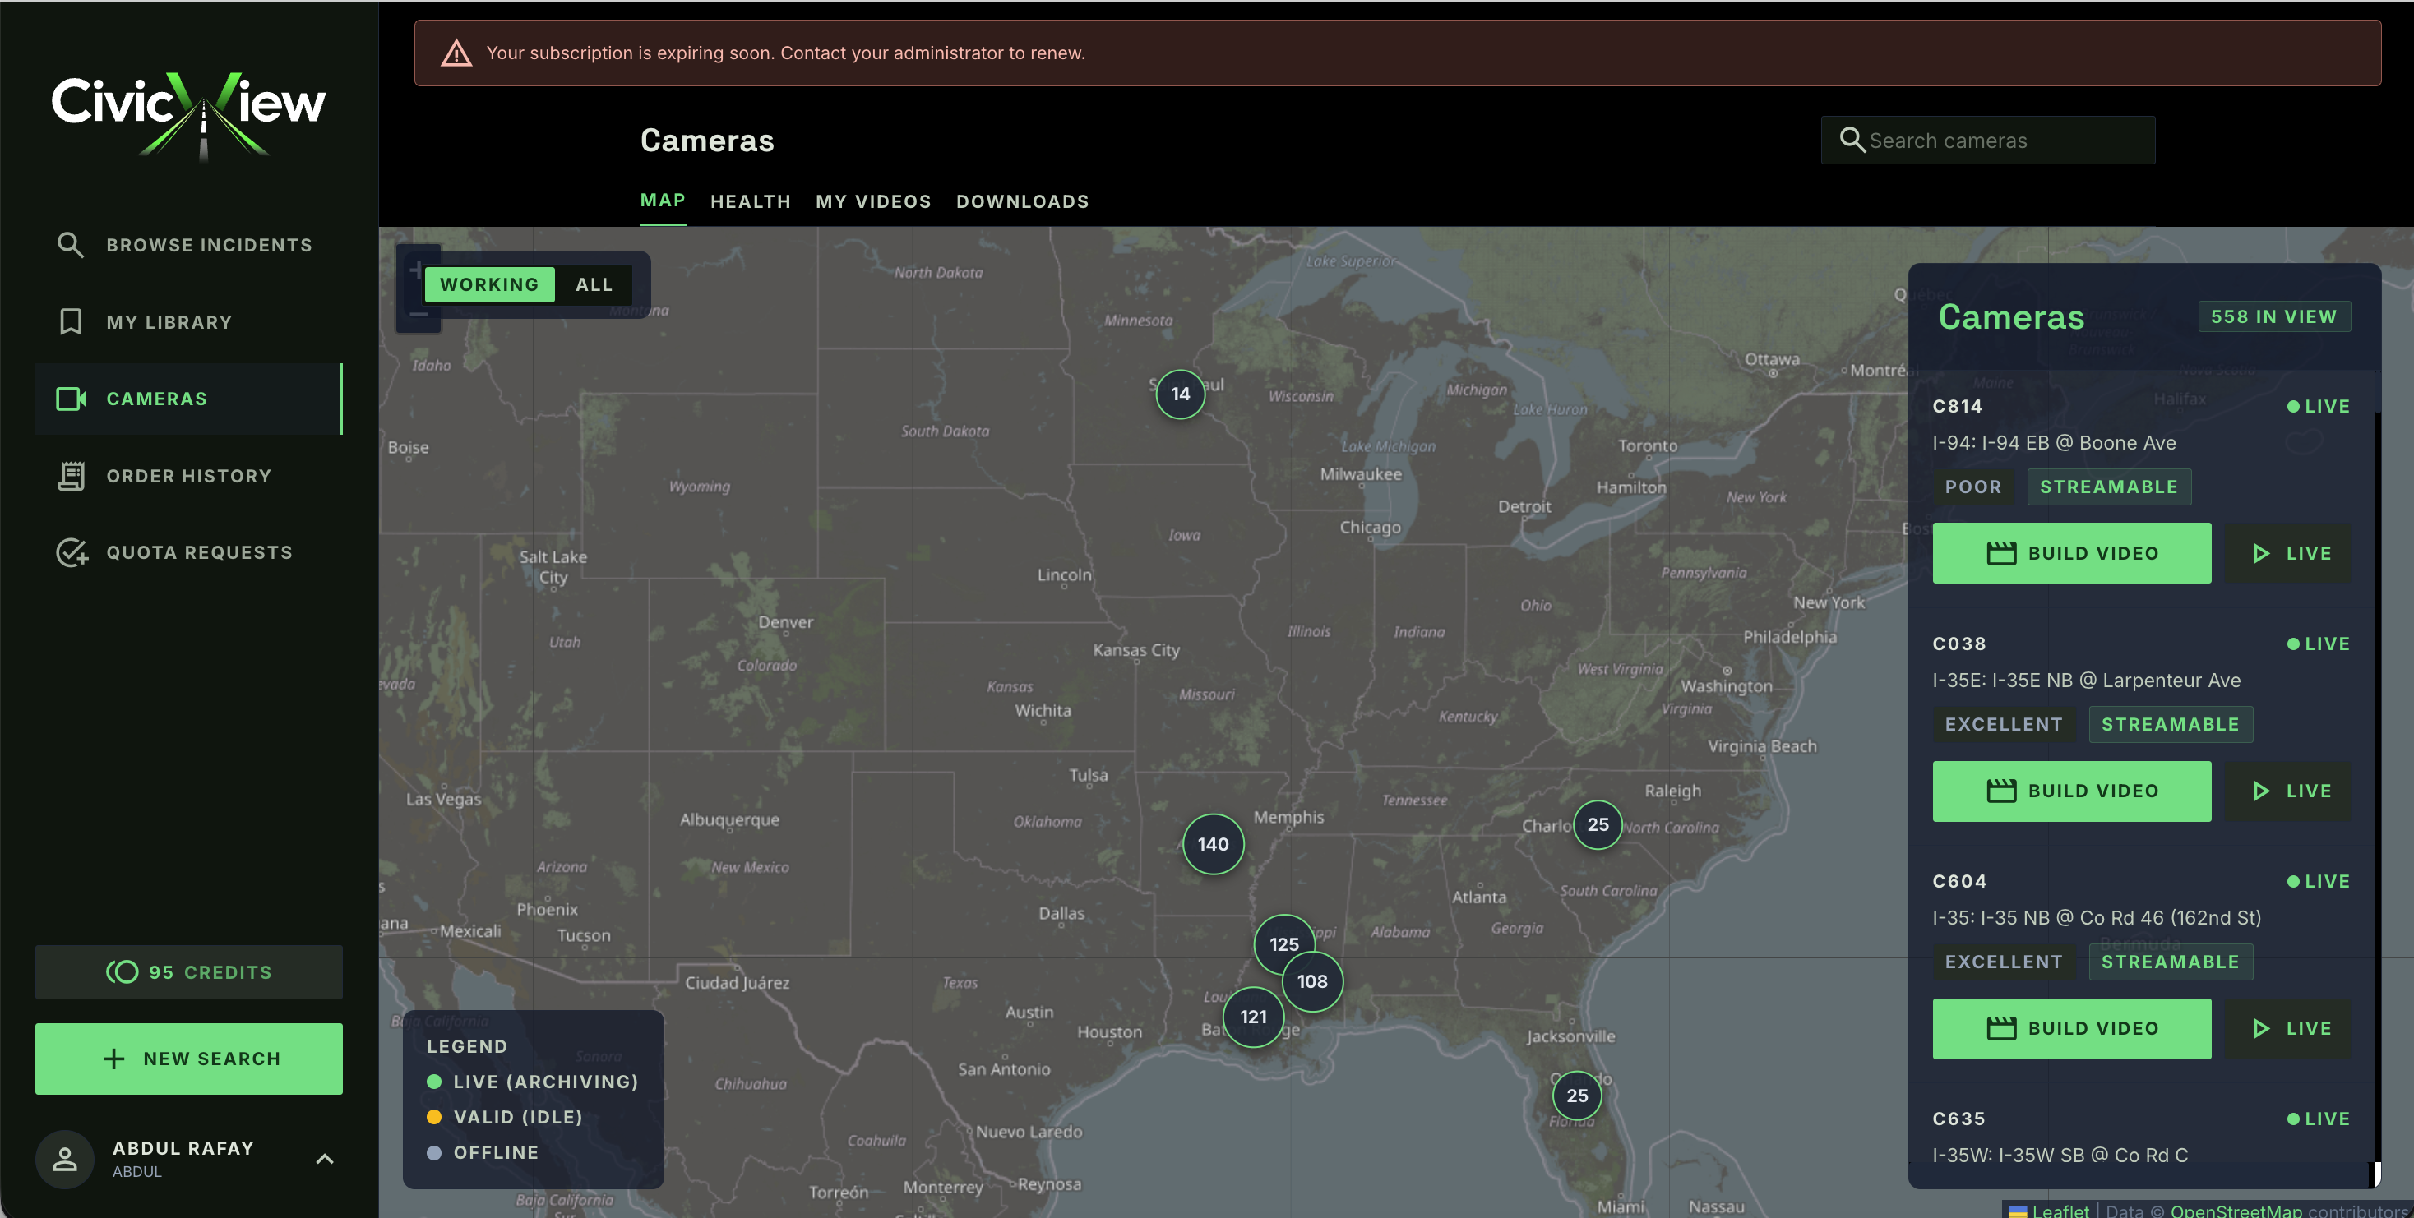
Task: Click the play icon for C814 Live
Action: 2260,553
